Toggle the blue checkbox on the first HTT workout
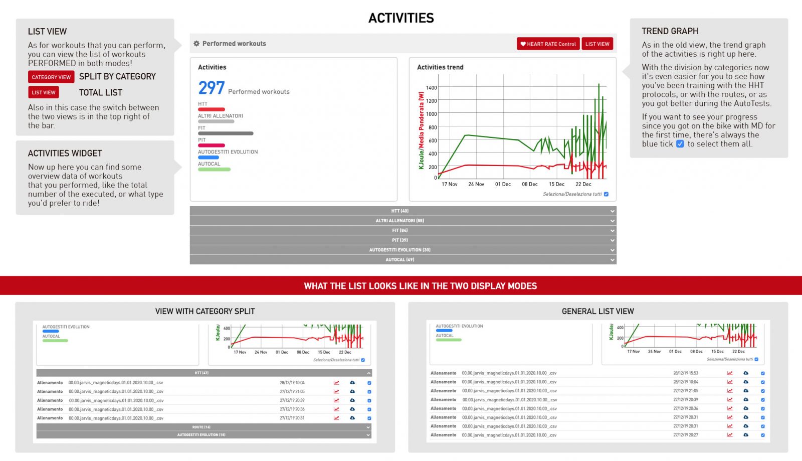Viewport: 802px width, 461px height. [x=369, y=382]
